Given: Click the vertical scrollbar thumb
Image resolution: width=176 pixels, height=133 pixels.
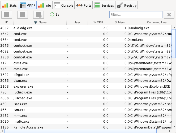Looking at the screenshot, I should (x=174, y=44).
